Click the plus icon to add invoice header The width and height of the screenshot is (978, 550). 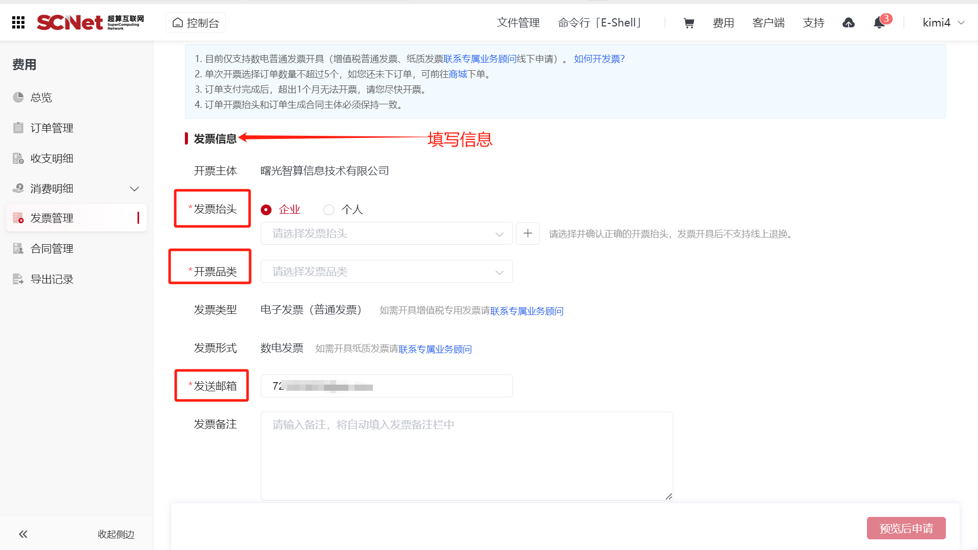(x=528, y=234)
